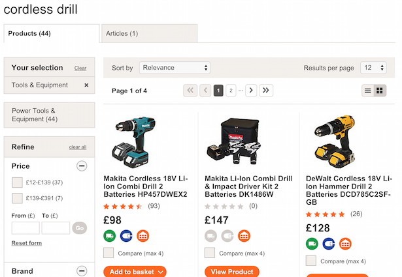This screenshot has width=402, height=277.
Task: Click the blue click-and-collect icon under DeWalt drill
Action: pos(328,243)
